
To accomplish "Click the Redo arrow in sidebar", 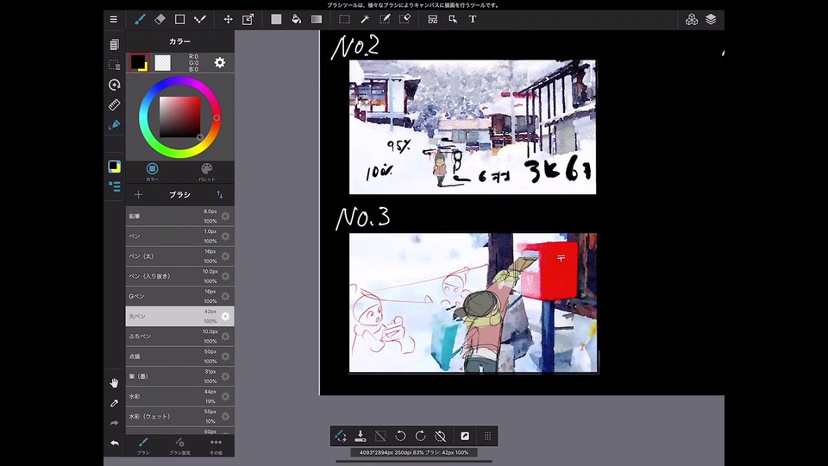I will coord(114,423).
